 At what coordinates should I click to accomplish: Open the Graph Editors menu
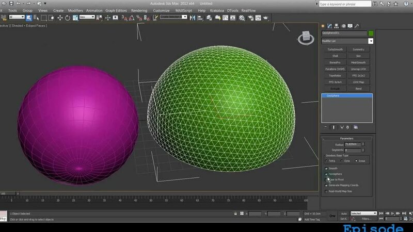(x=116, y=10)
